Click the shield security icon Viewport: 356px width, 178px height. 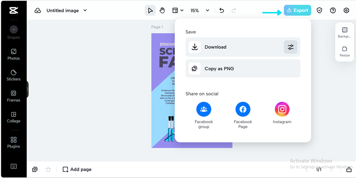click(319, 10)
